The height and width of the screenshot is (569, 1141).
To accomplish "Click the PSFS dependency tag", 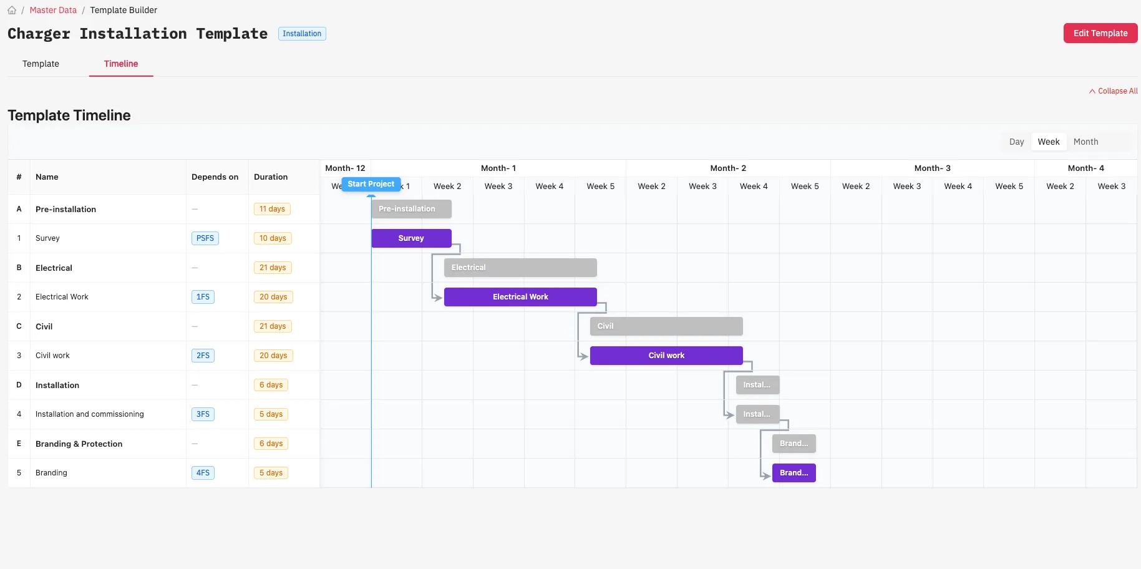I will (x=205, y=238).
